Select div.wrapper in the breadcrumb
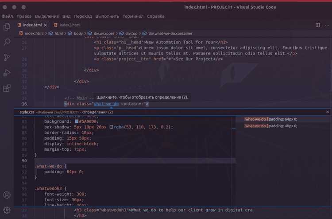The height and width of the screenshot is (219, 332). pos(104,34)
